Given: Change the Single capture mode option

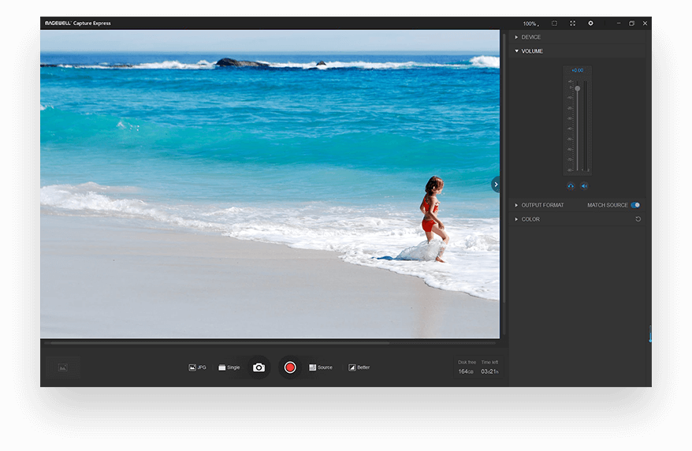Looking at the screenshot, I should tap(229, 367).
